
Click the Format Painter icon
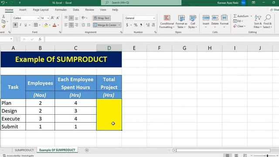pyautogui.click(x=3, y=27)
